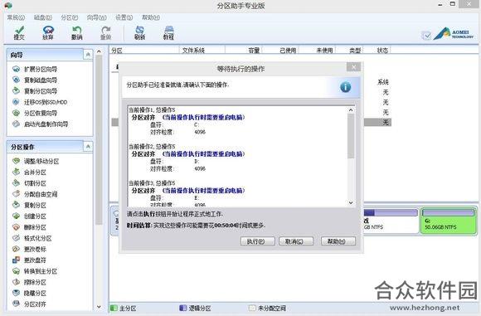This screenshot has width=481, height=316.
Task: Click the dialog operations list scrollbar thumb
Action: tap(351, 136)
